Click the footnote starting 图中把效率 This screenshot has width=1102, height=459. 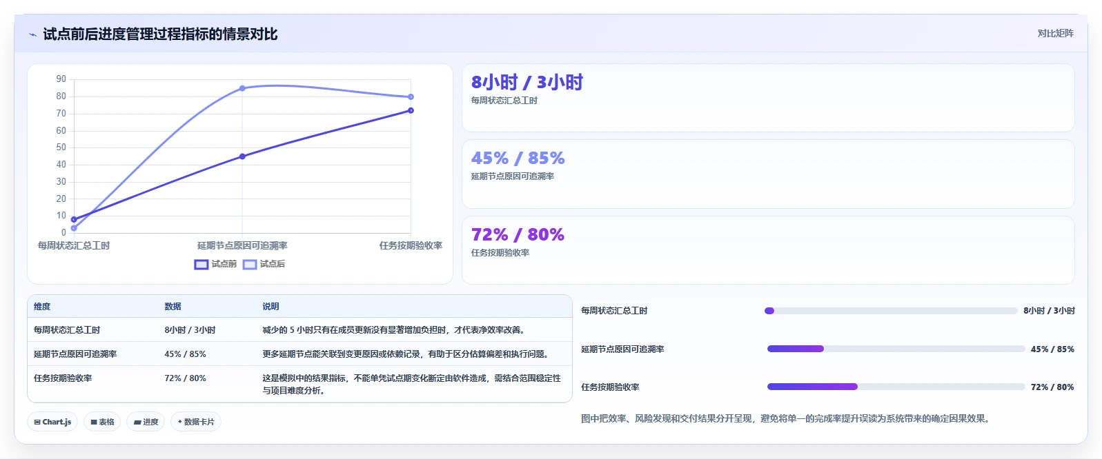point(787,418)
